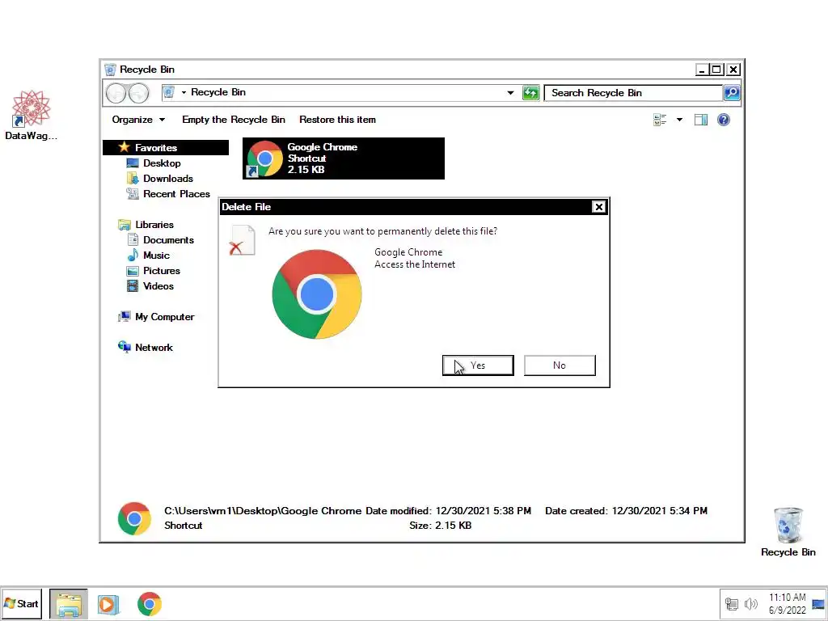Open the Start menu
828x621 pixels.
21,603
